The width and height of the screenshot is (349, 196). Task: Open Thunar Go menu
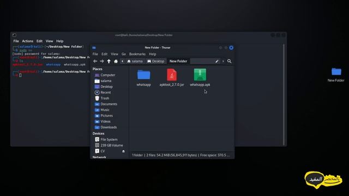(x=124, y=54)
